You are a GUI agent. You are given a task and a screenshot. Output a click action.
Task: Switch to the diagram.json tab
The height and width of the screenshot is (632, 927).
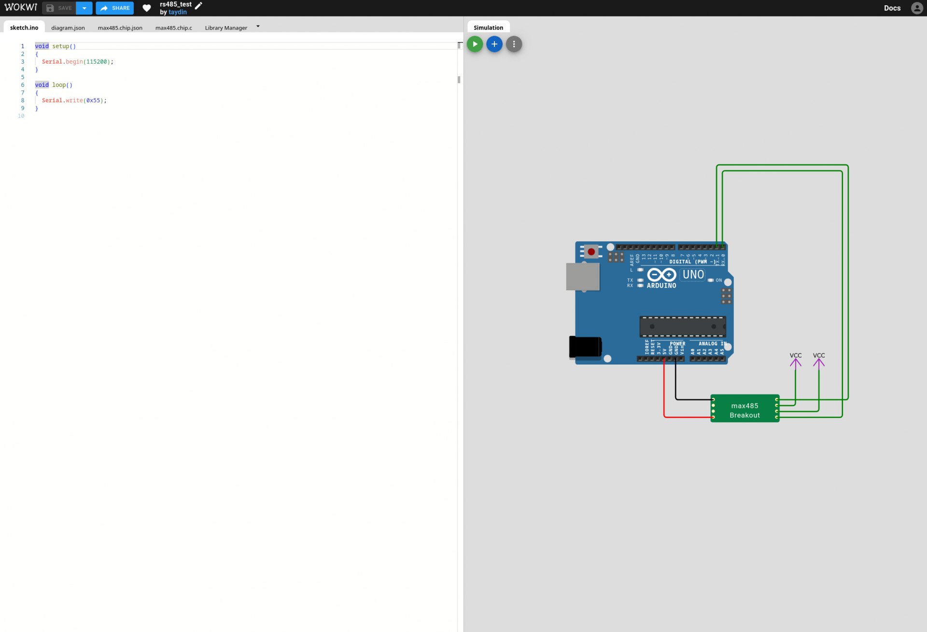pos(68,28)
